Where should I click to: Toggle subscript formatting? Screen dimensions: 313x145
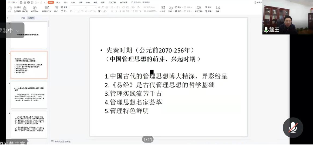click(x=95, y=11)
